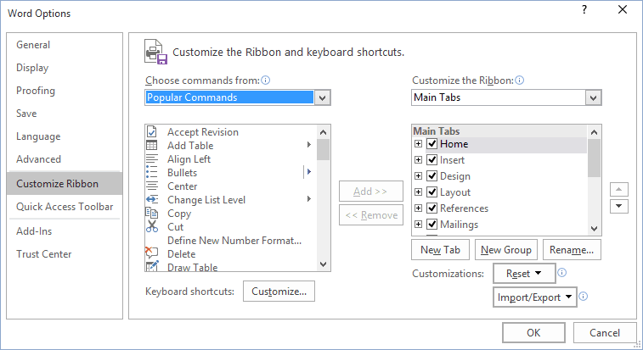Click info icon next to Reset button
643x350 pixels.
point(561,273)
